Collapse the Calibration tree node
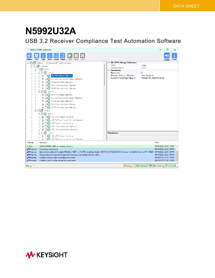 click(x=32, y=66)
